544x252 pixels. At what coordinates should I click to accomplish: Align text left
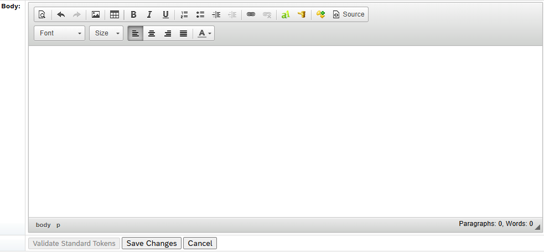[x=136, y=33]
